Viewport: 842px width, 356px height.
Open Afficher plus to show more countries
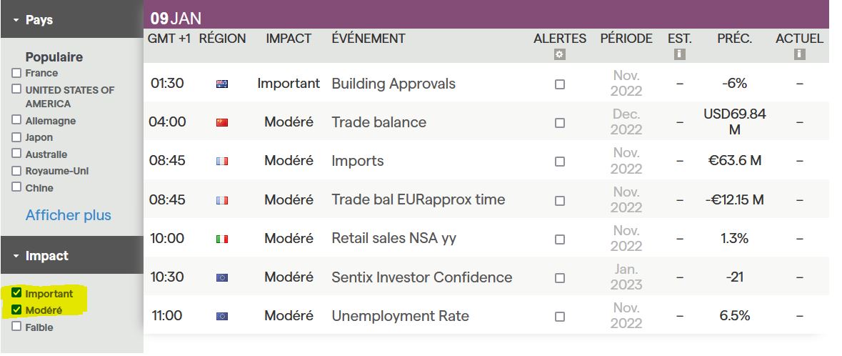(x=69, y=215)
